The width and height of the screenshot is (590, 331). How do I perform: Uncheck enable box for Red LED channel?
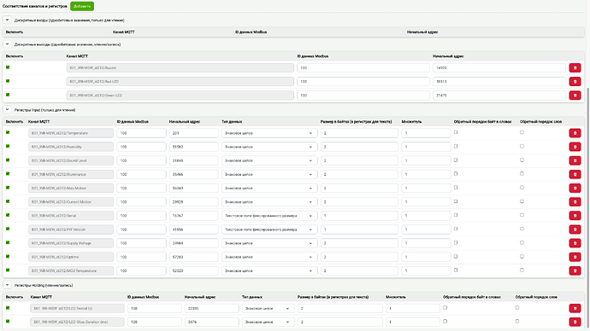pos(8,81)
